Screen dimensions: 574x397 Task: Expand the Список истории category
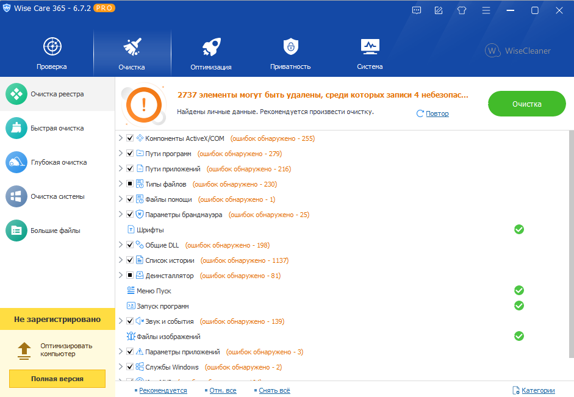(x=120, y=260)
